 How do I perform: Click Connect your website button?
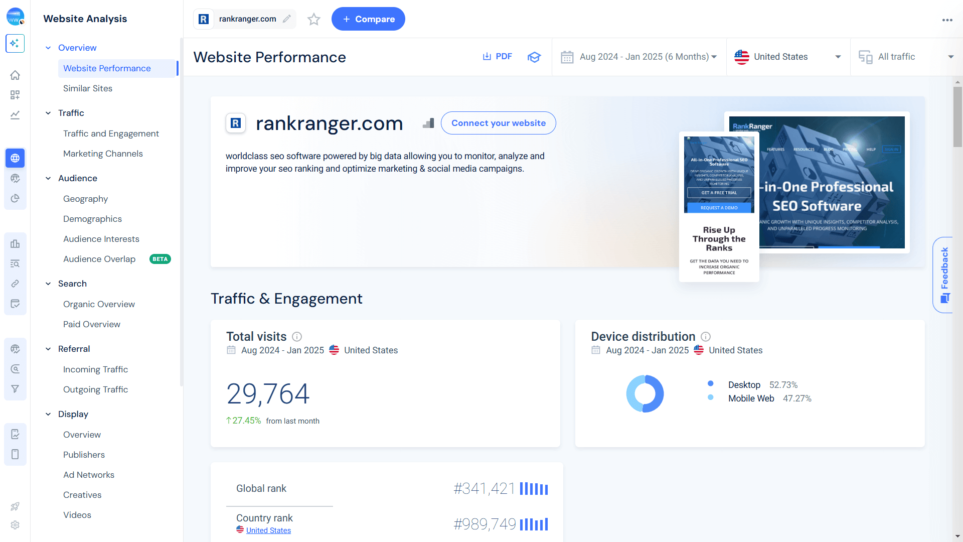pos(498,123)
